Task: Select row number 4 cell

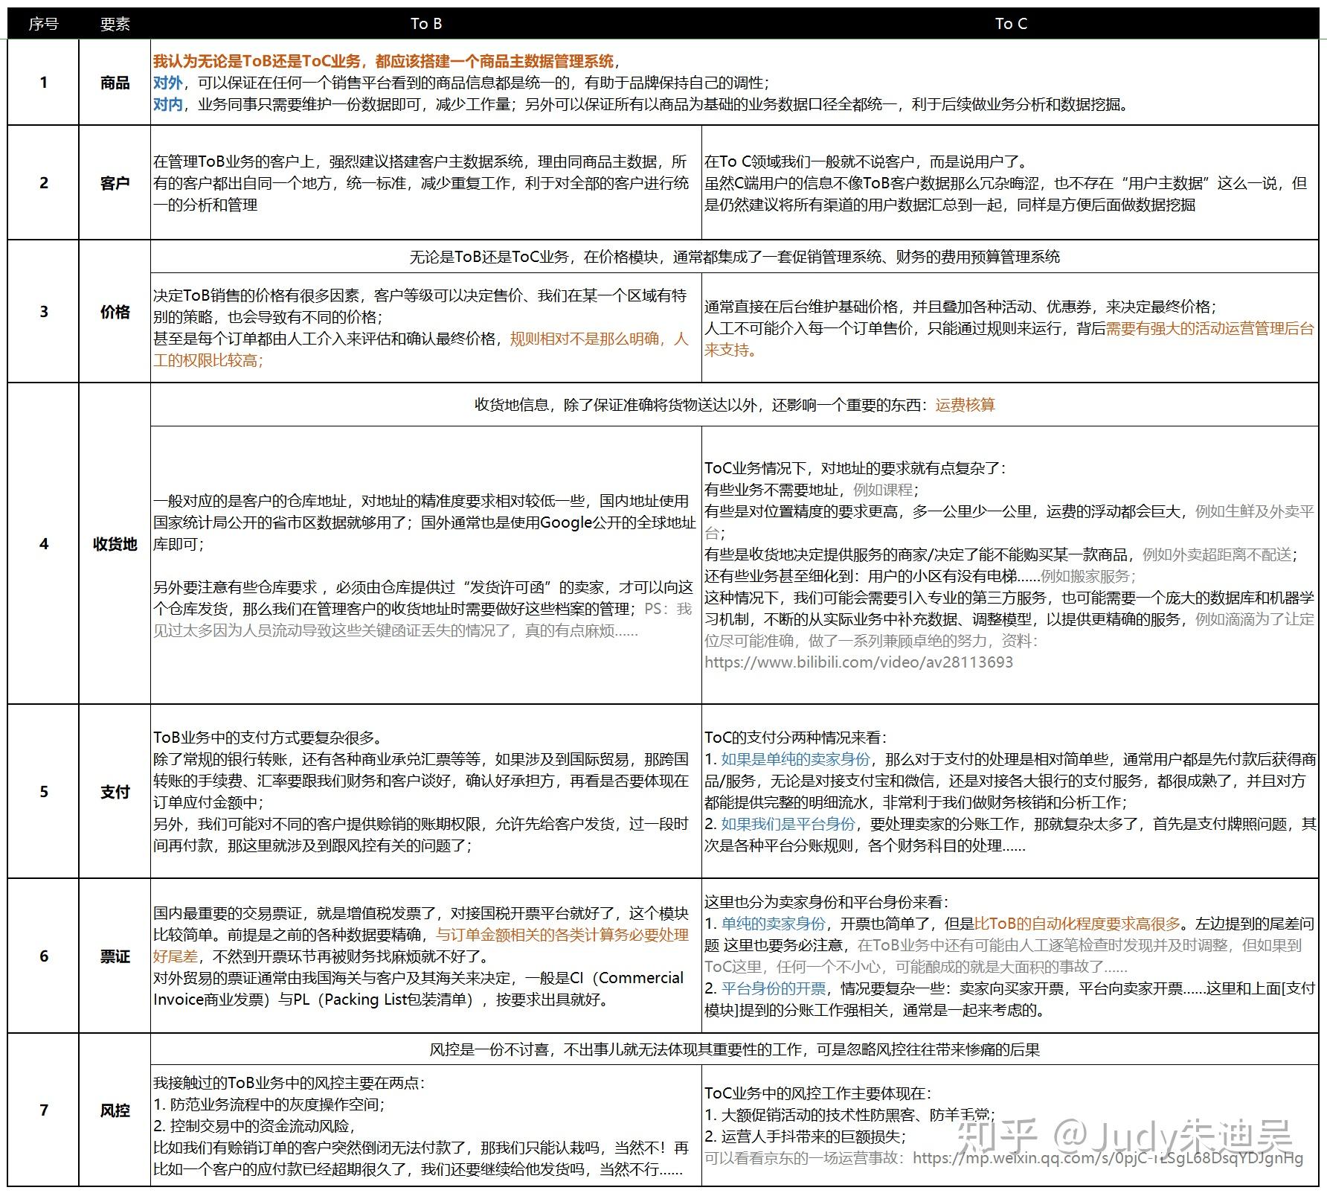Action: point(42,543)
